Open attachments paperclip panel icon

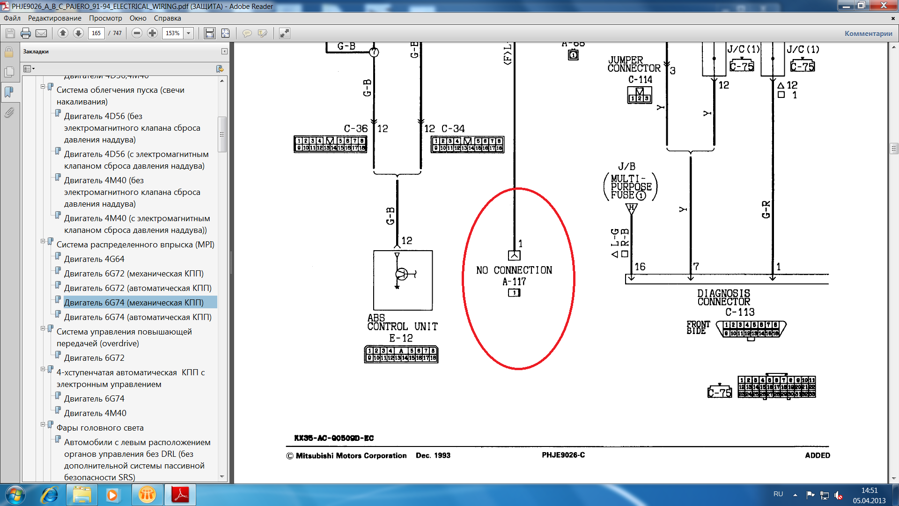pos(9,112)
